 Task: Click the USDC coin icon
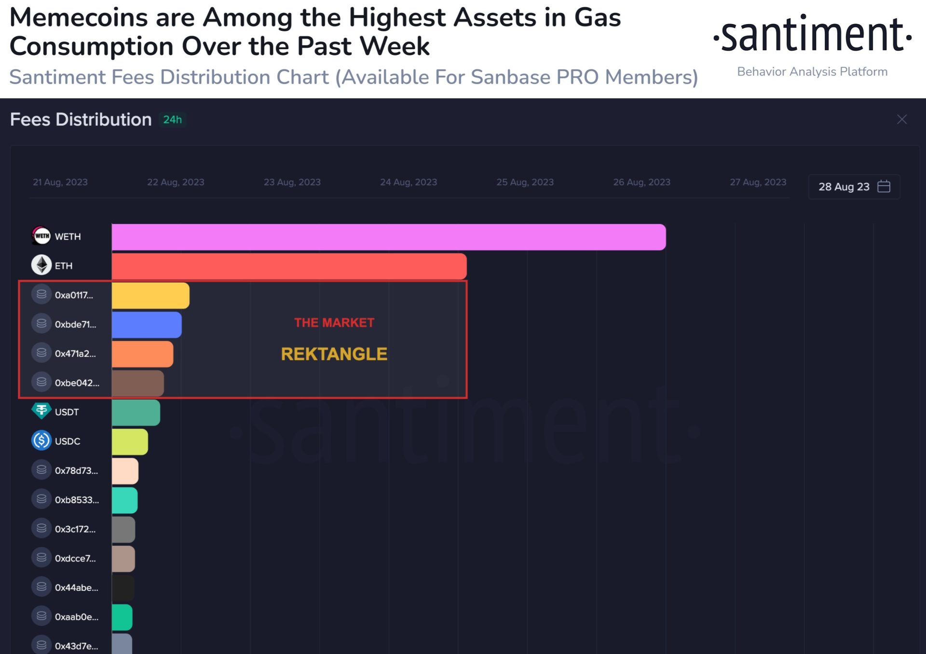pyautogui.click(x=41, y=440)
